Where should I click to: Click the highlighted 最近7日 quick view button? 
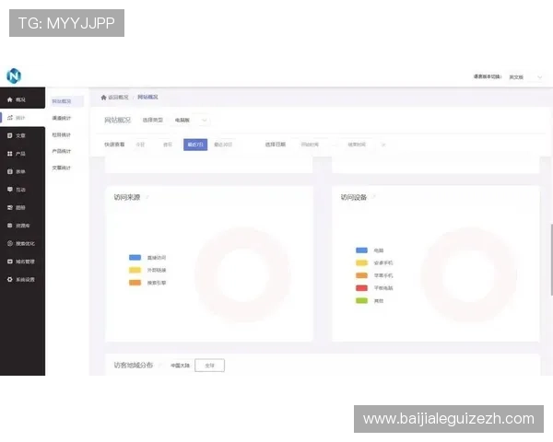click(x=195, y=145)
